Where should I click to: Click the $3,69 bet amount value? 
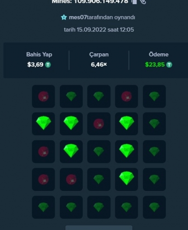click(35, 65)
